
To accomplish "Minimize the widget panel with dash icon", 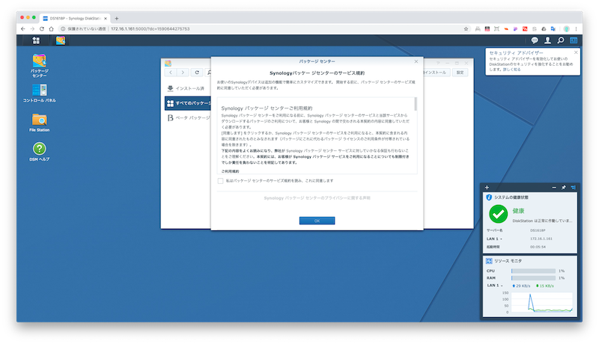I will pos(554,187).
